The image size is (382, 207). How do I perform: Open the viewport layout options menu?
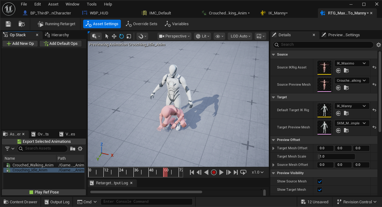(x=260, y=36)
